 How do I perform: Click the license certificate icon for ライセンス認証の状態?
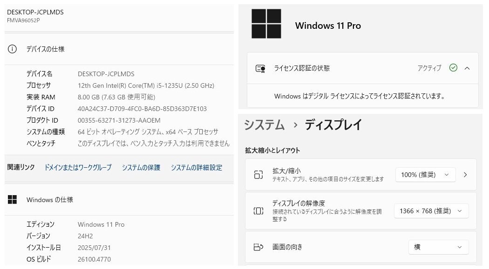click(x=260, y=68)
